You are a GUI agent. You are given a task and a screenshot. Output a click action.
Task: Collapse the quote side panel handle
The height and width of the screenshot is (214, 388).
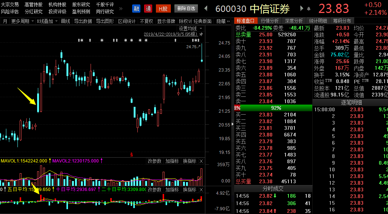pyautogui.click(x=232, y=124)
